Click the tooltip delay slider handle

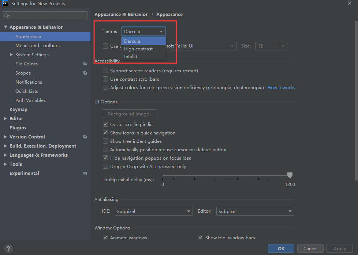[290, 175]
